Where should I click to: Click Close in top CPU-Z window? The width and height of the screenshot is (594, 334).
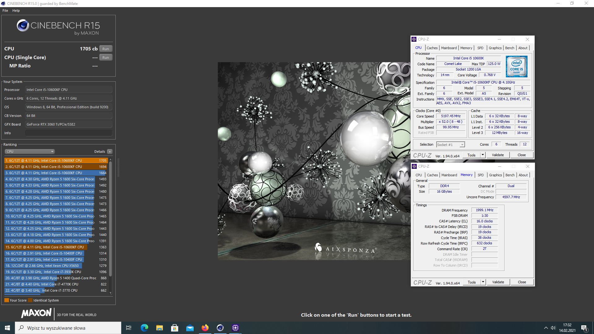point(522,155)
